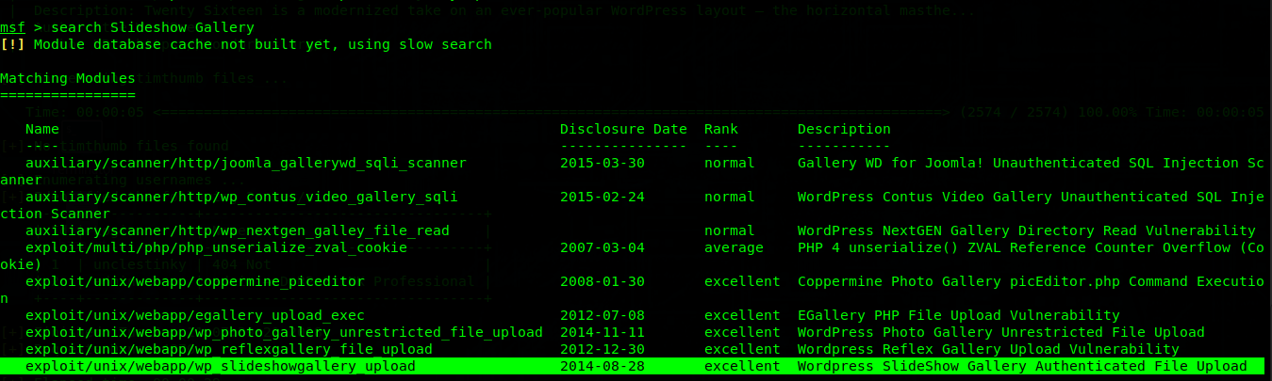Viewport: 1272px width, 381px height.
Task: Click disclosure date 2015-02-24
Action: 603,197
